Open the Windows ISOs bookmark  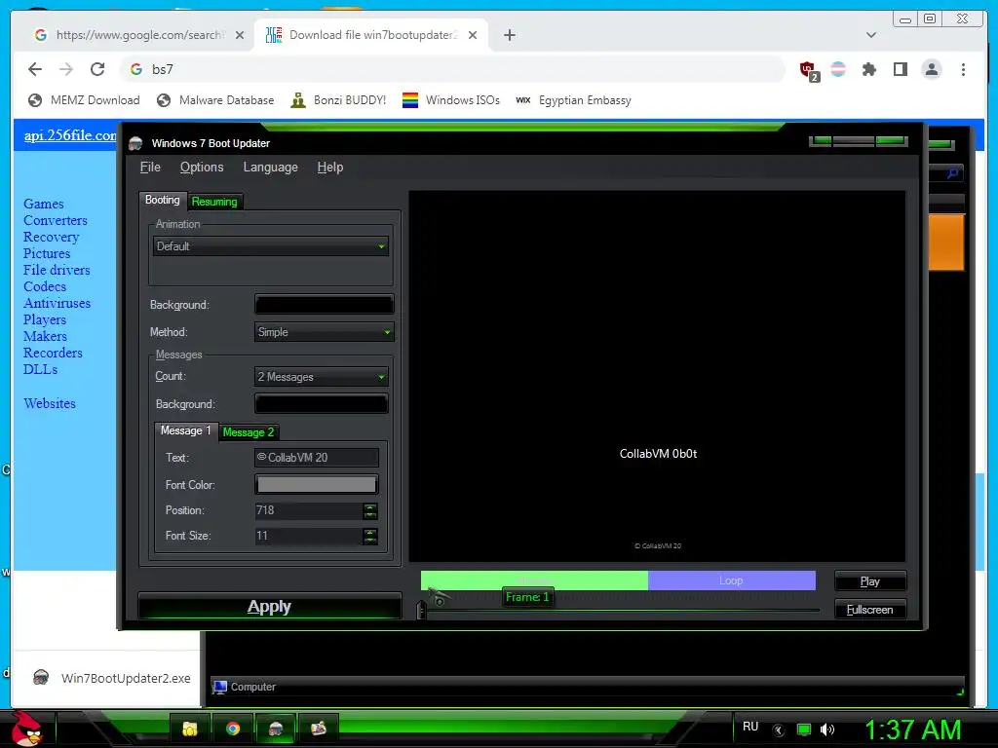point(451,100)
